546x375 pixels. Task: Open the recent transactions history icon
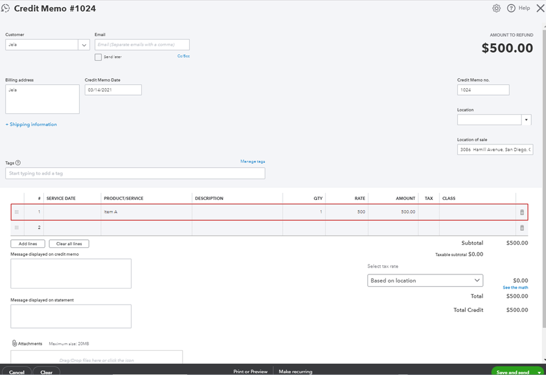tap(5, 8)
